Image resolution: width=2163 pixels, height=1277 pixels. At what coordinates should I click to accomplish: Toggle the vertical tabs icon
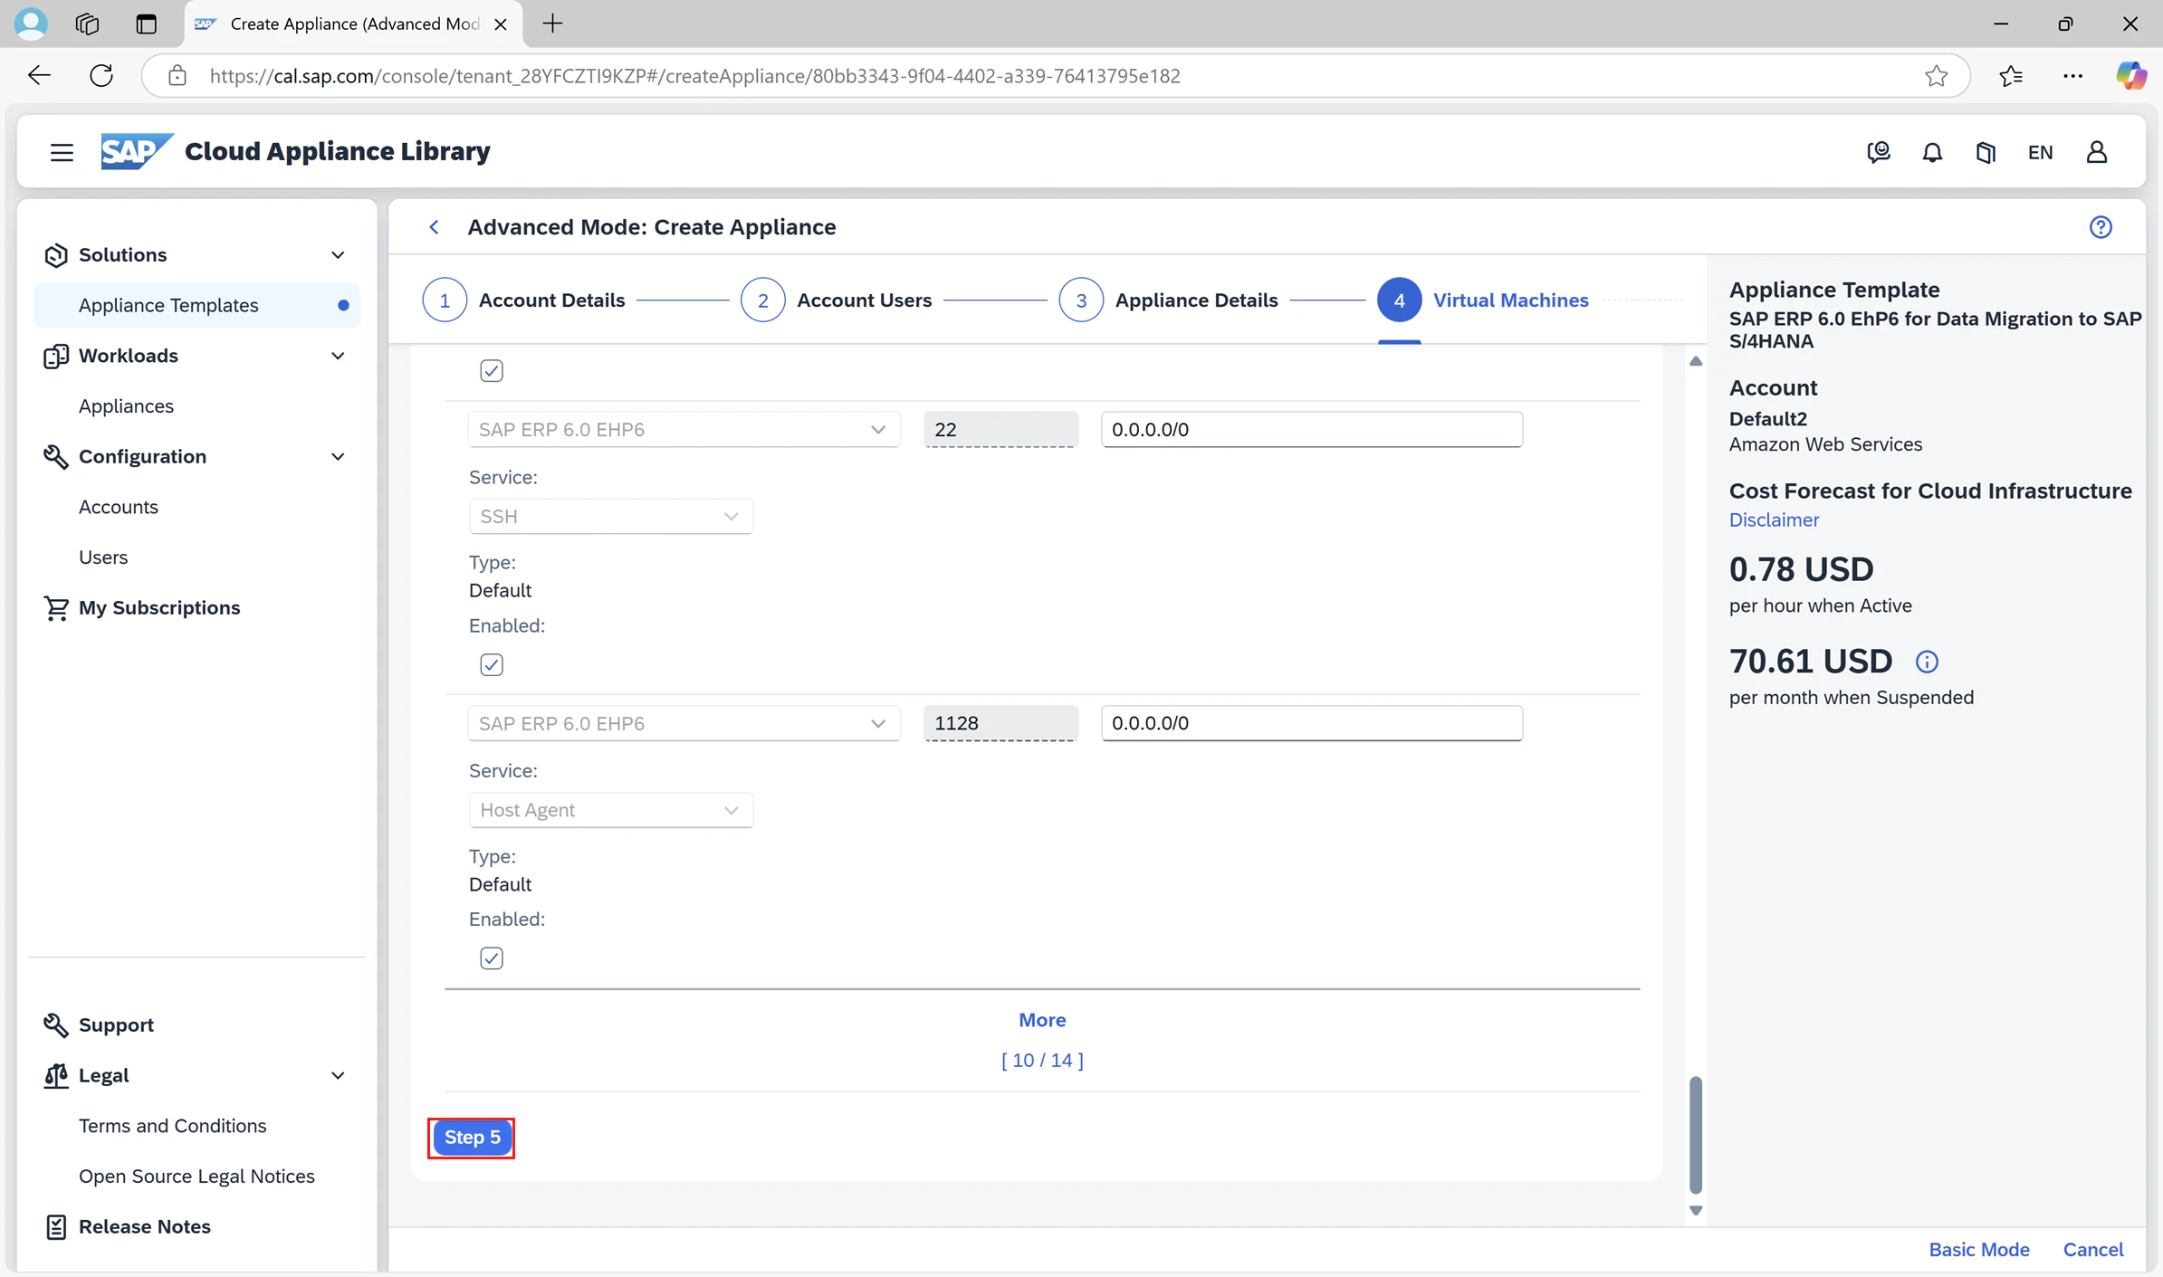pos(146,24)
